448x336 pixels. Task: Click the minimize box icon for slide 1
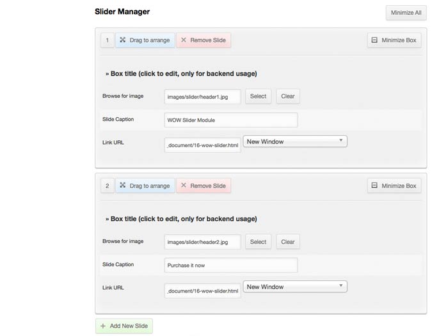pyautogui.click(x=374, y=40)
